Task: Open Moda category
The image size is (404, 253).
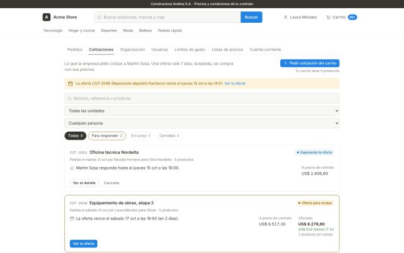Action: [x=128, y=30]
